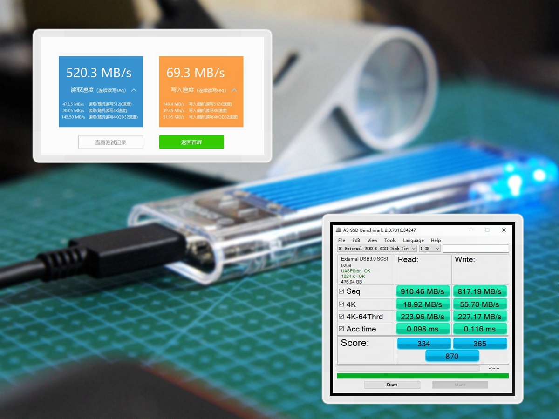Screen dimensions: 559x419
Task: Click the 223.96 MB/s read result
Action: tap(423, 317)
